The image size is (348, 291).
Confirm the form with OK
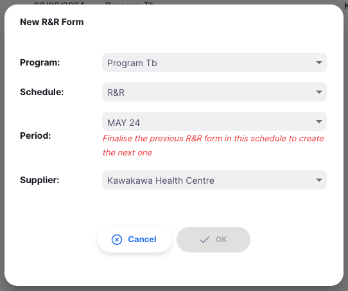coord(213,240)
